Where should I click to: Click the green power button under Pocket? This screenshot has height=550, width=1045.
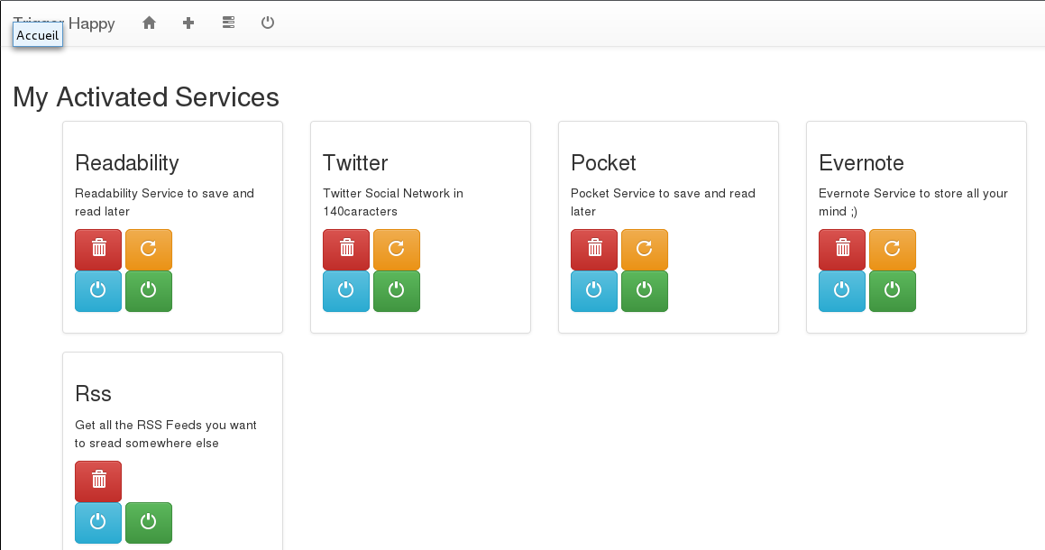(x=645, y=290)
